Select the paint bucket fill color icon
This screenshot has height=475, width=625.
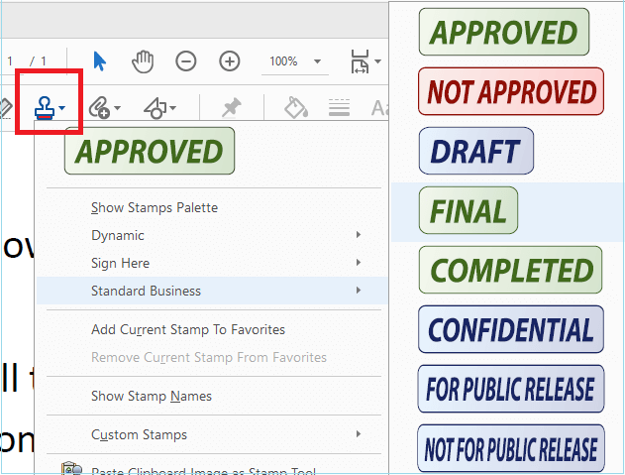pos(295,107)
